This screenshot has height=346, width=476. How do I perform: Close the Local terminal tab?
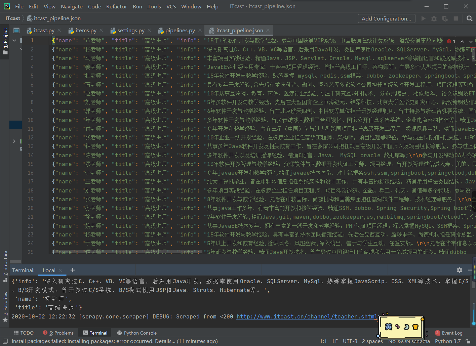[60, 270]
